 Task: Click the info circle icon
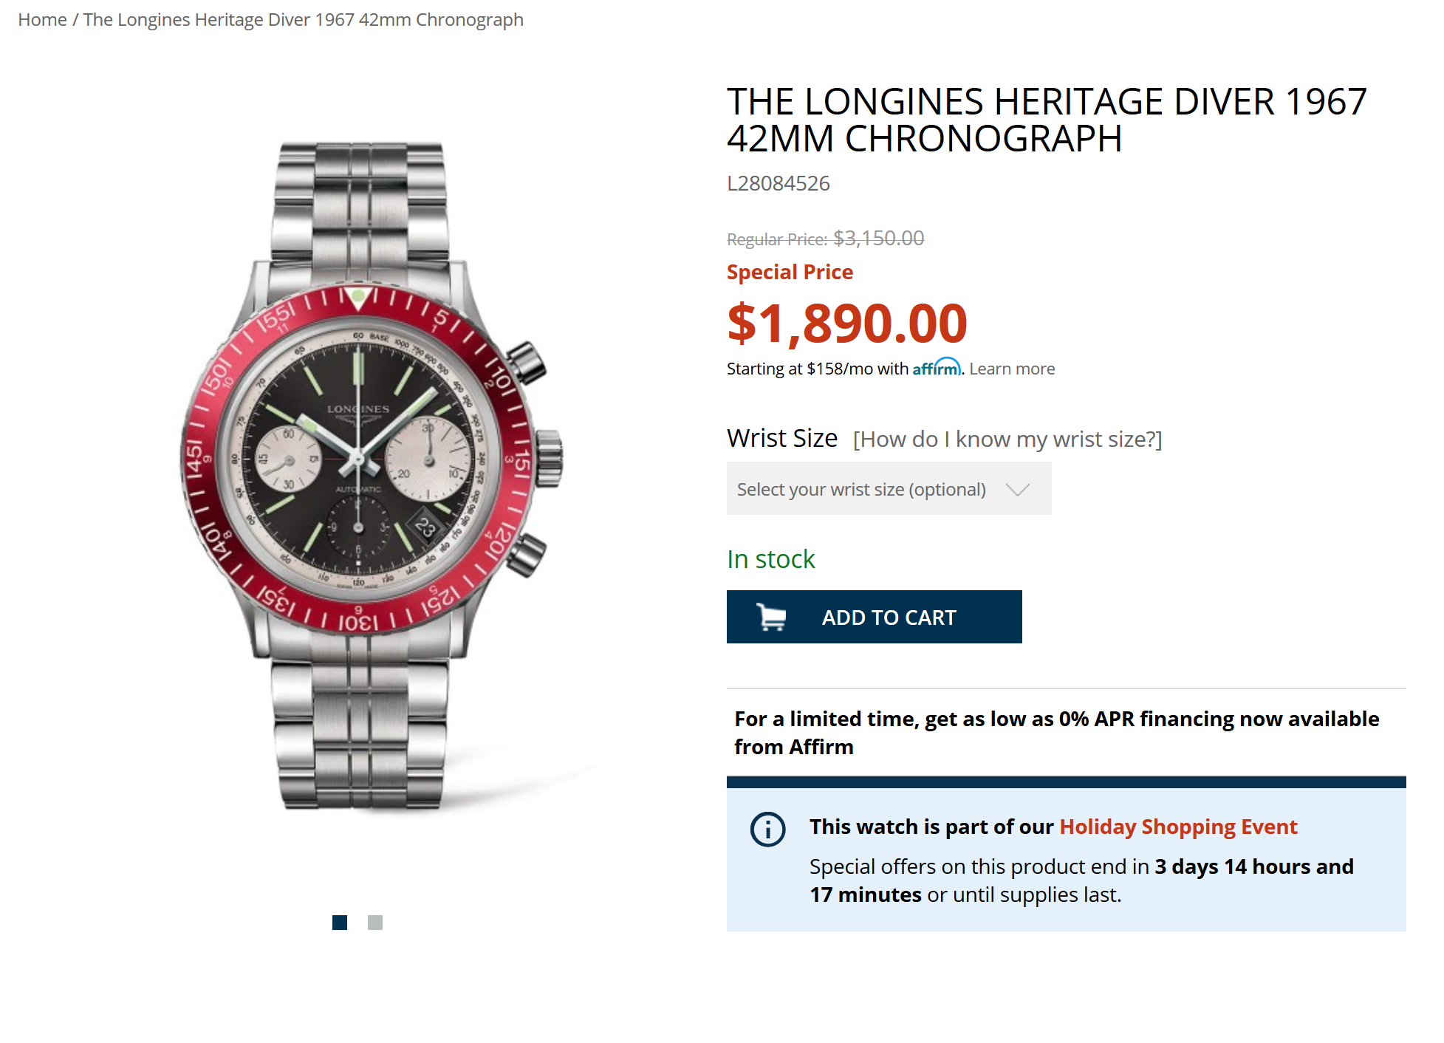767,829
